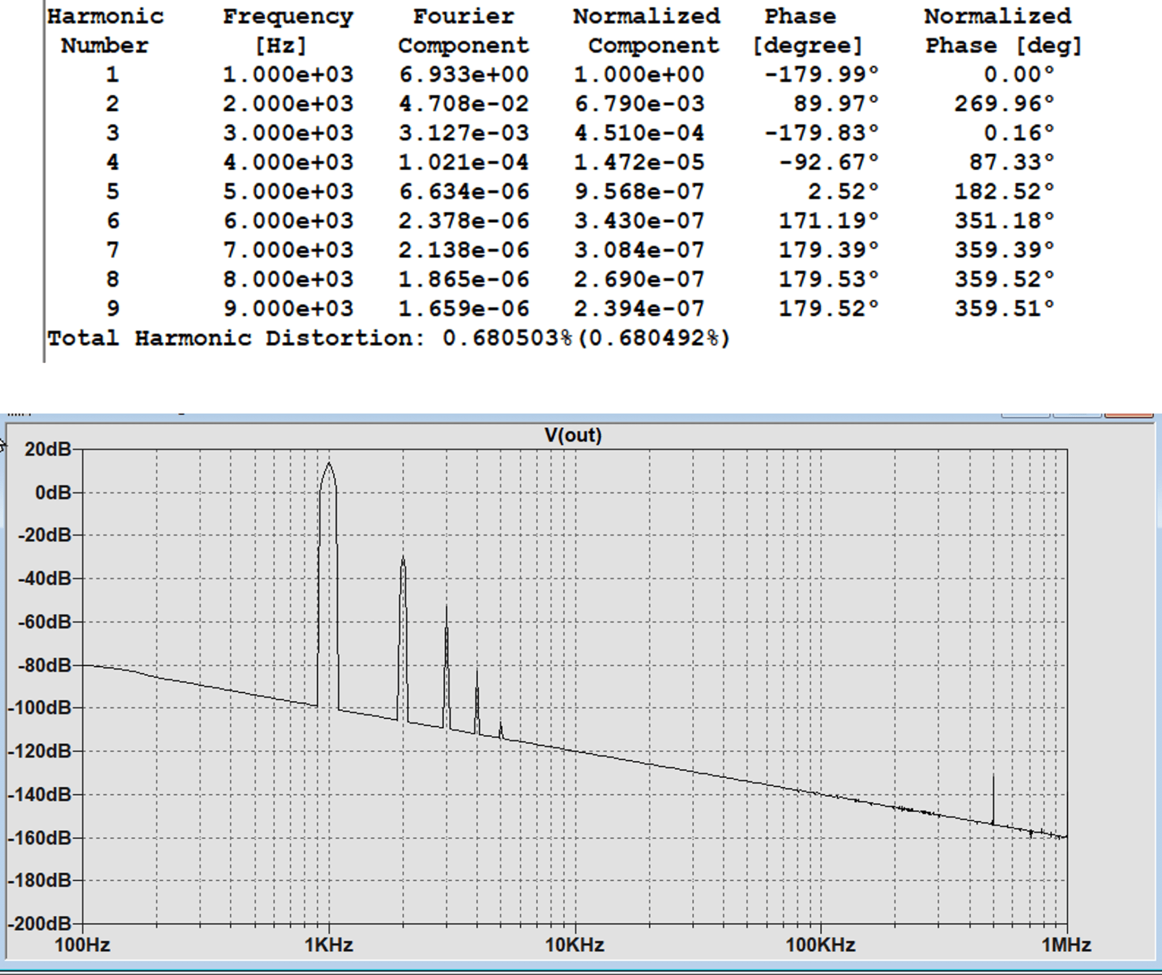Click the -140dB axis label
This screenshot has width=1162, height=975.
tap(40, 794)
